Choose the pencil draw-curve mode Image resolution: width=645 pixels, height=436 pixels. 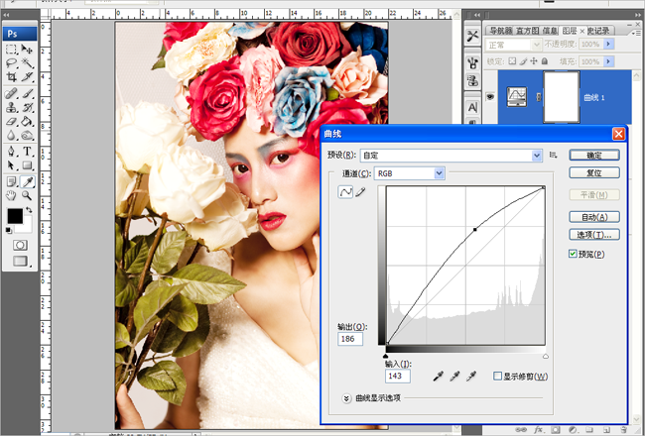pos(360,192)
